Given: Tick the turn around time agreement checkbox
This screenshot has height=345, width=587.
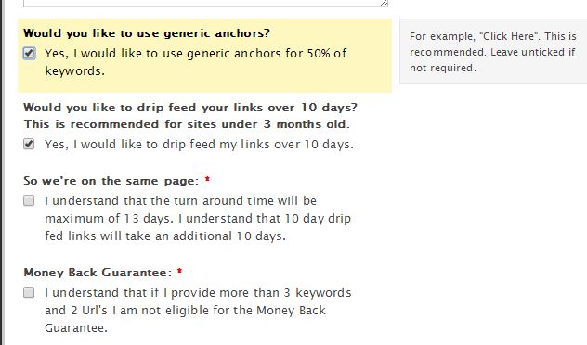Looking at the screenshot, I should (29, 200).
